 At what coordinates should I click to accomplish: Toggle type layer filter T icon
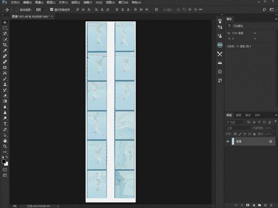(259, 122)
